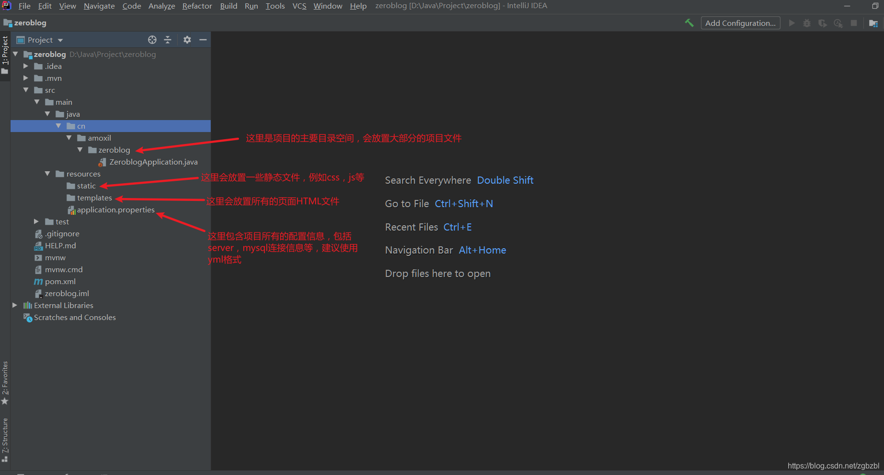Image resolution: width=884 pixels, height=475 pixels.
Task: Collapse the main folder
Action: [x=37, y=102]
